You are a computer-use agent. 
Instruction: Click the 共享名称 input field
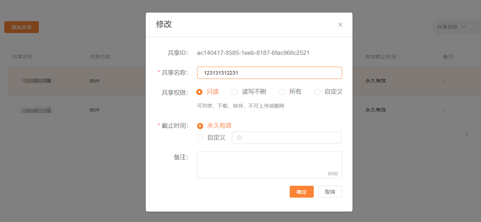[270, 73]
